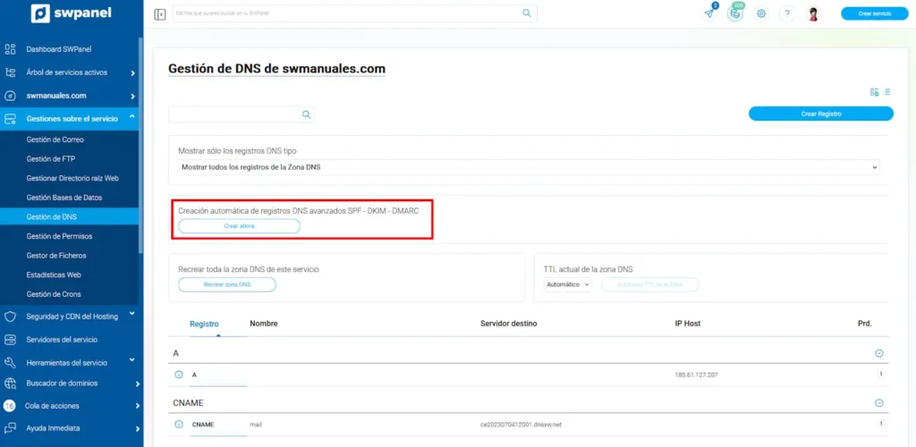Open the paper plane notifications icon
The height and width of the screenshot is (447, 916).
pyautogui.click(x=709, y=13)
